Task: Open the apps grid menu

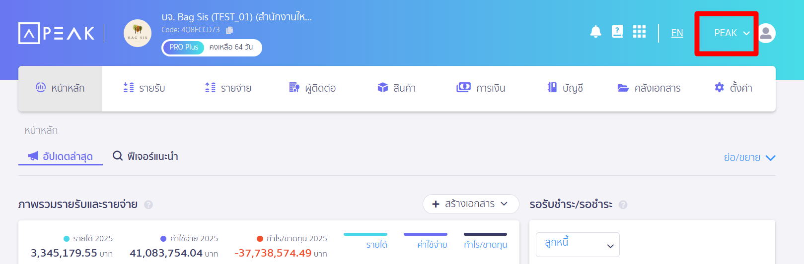Action: click(x=639, y=32)
